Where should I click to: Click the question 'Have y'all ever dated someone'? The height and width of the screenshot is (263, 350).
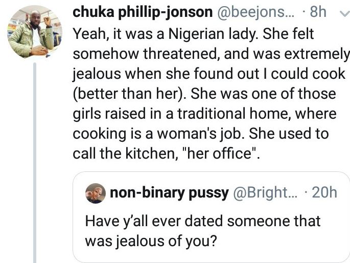pos(202,222)
